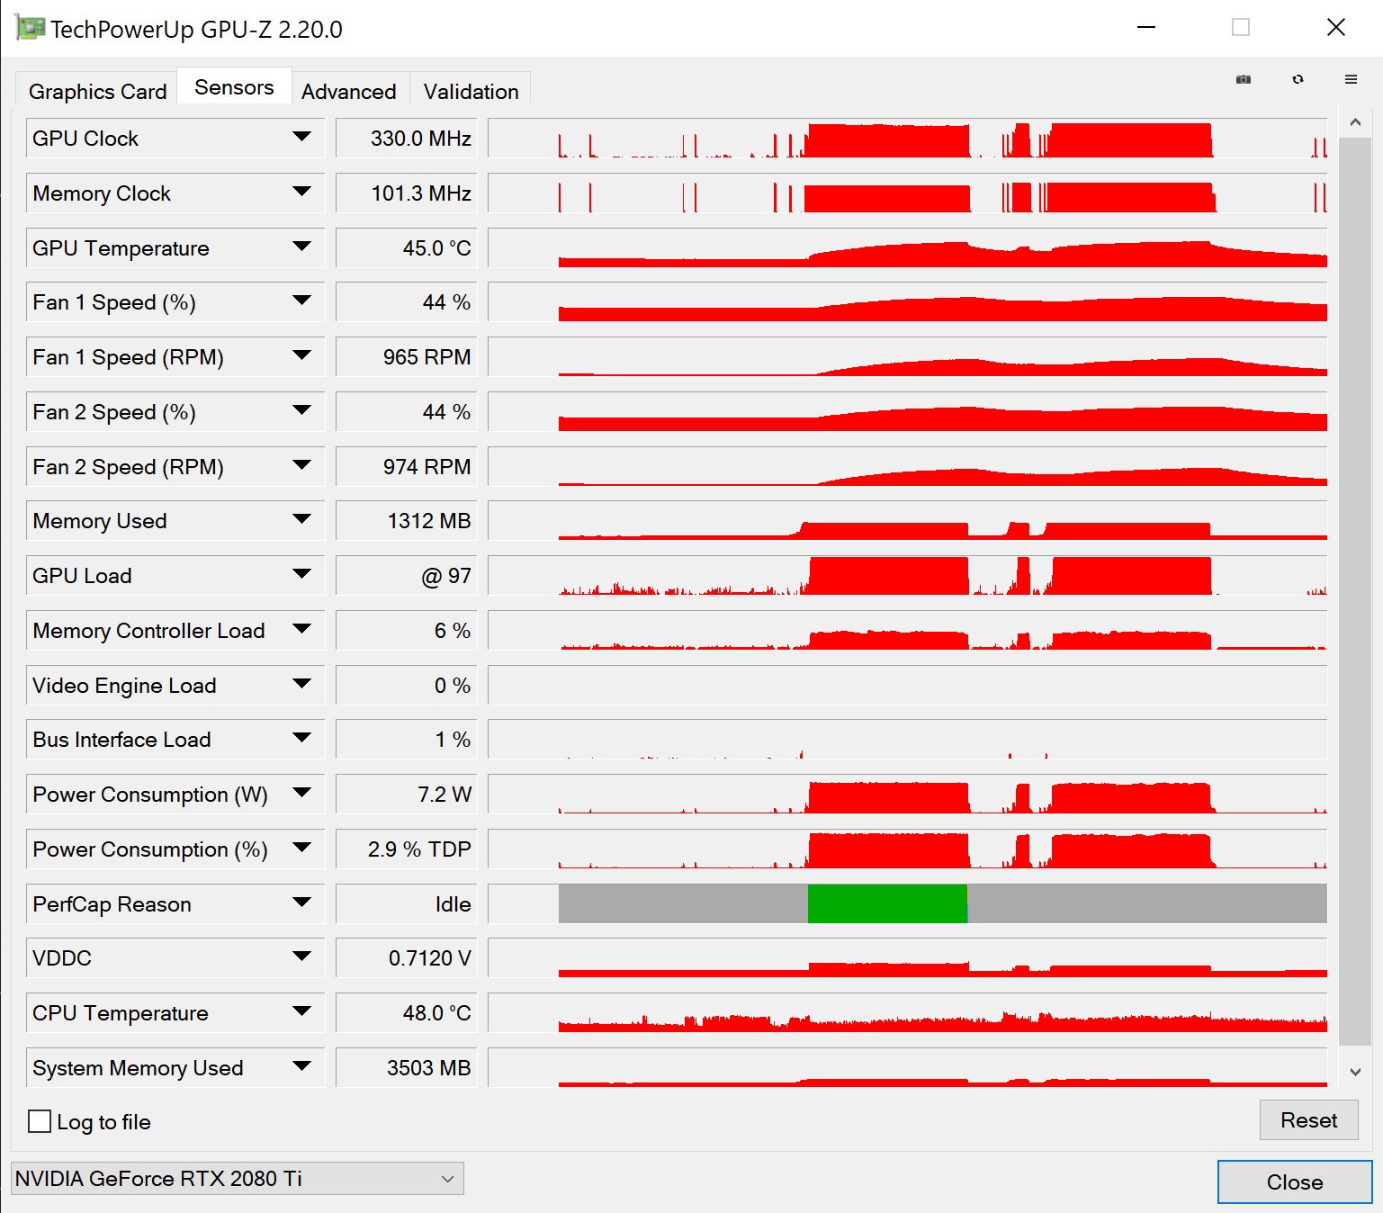
Task: Click the Fan 2 Speed value 974 RPM
Action: (407, 466)
